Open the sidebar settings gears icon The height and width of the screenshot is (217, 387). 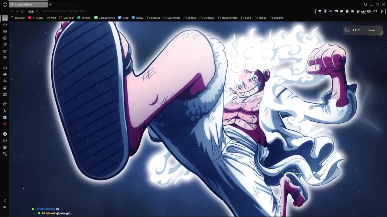[x=5, y=154]
